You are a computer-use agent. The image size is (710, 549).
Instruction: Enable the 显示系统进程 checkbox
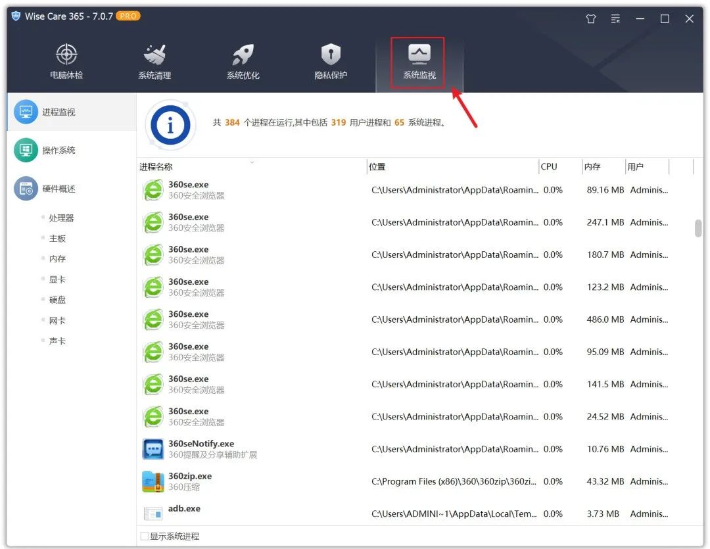(145, 537)
